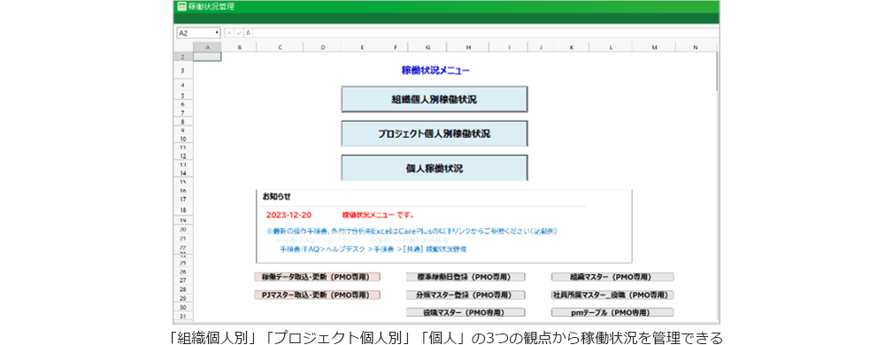Select column E header
Image resolution: width=885 pixels, height=345 pixels.
362,48
